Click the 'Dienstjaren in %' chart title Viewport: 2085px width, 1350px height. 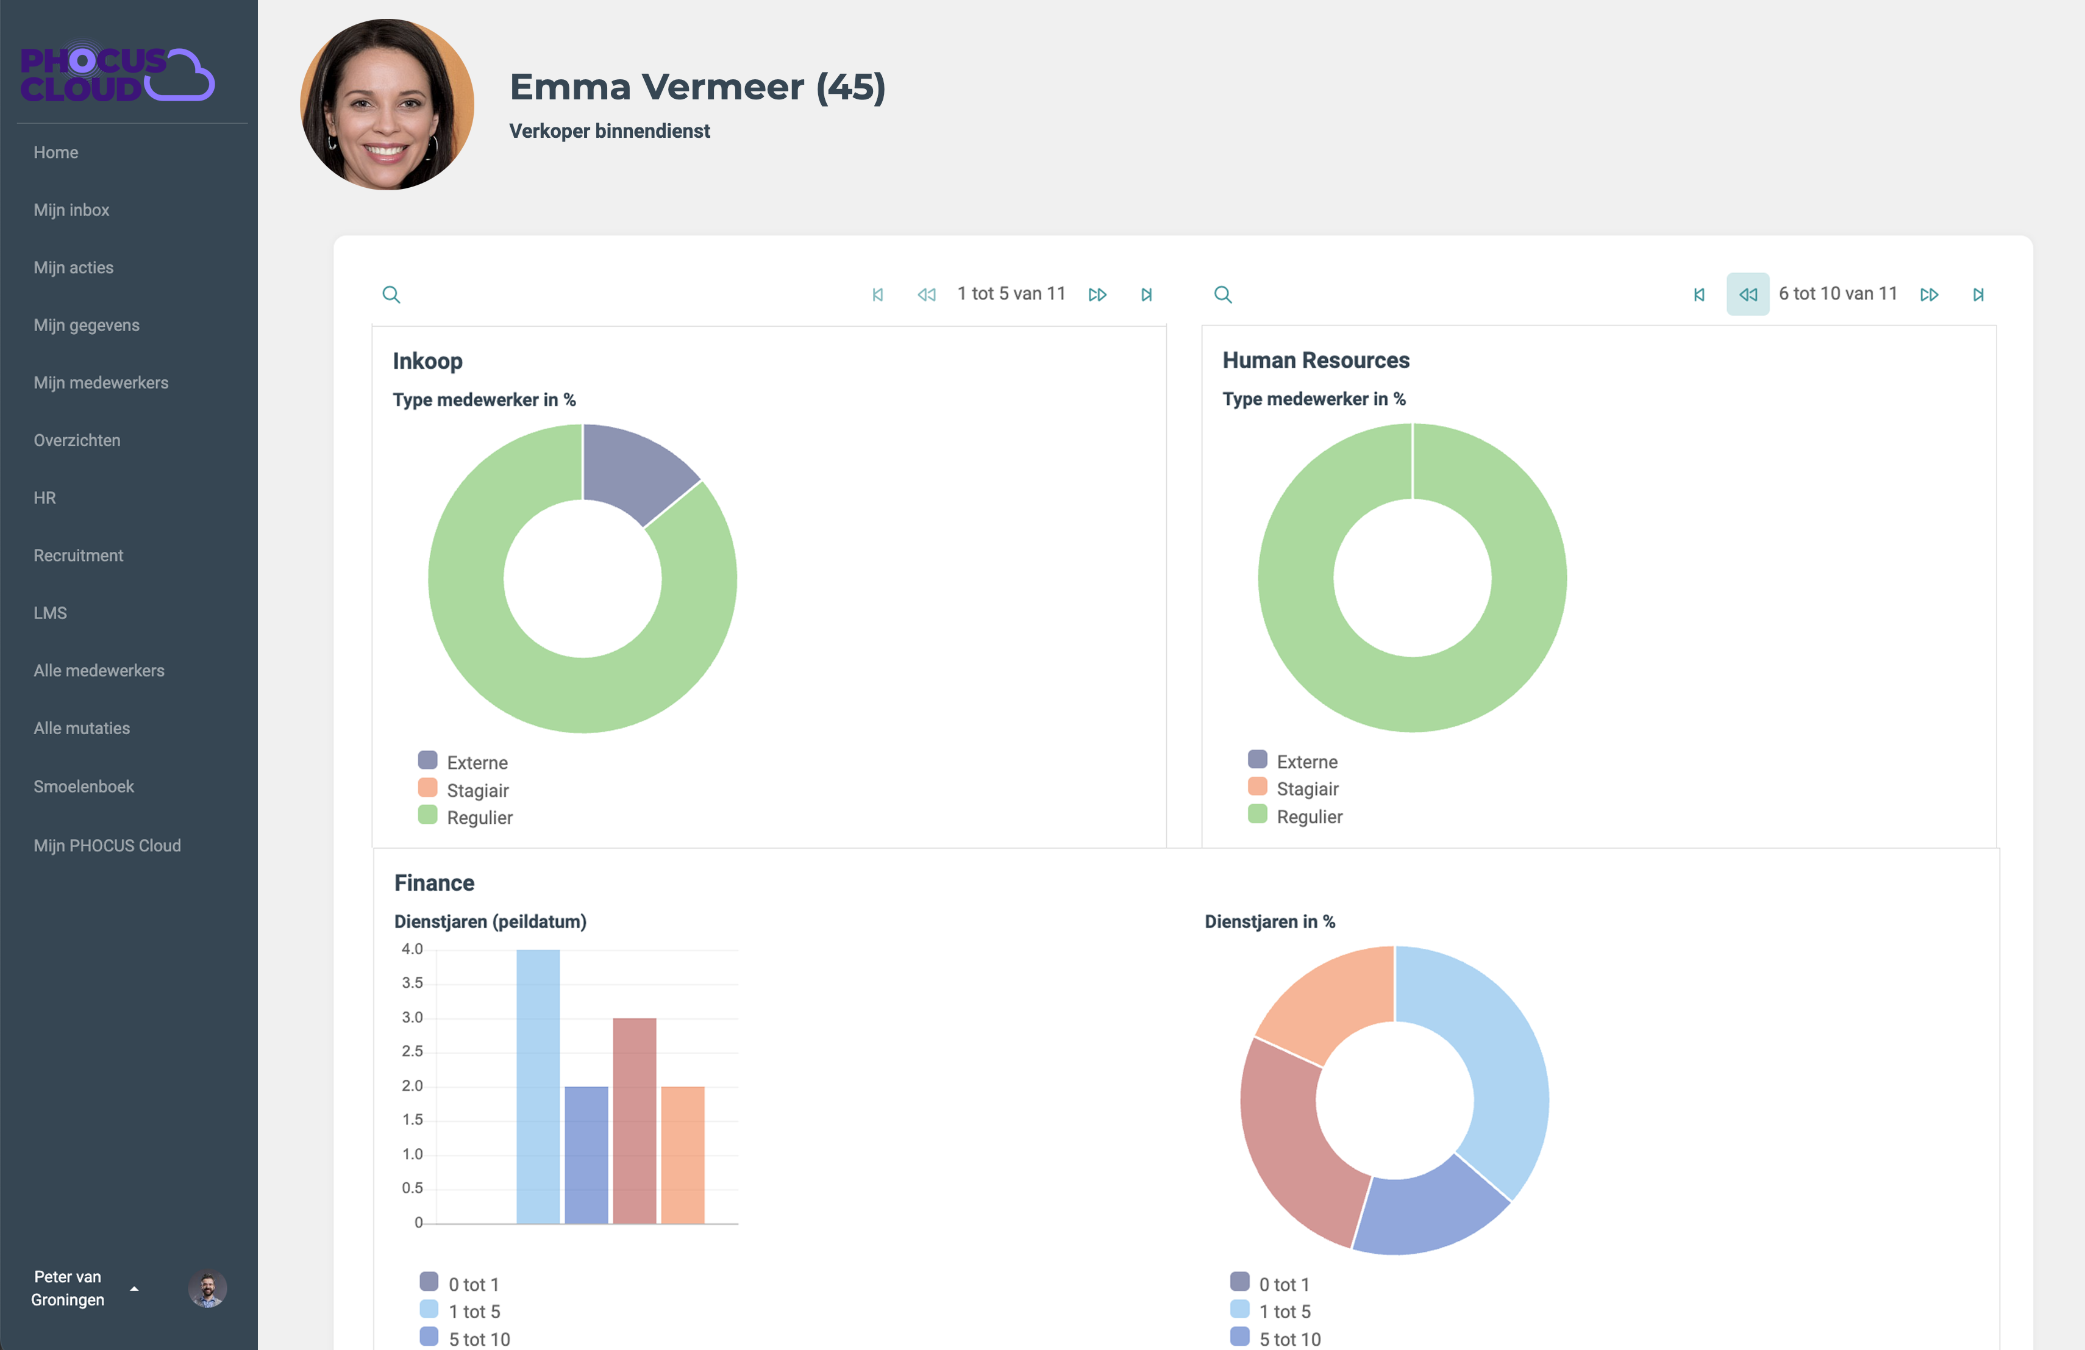(1269, 921)
